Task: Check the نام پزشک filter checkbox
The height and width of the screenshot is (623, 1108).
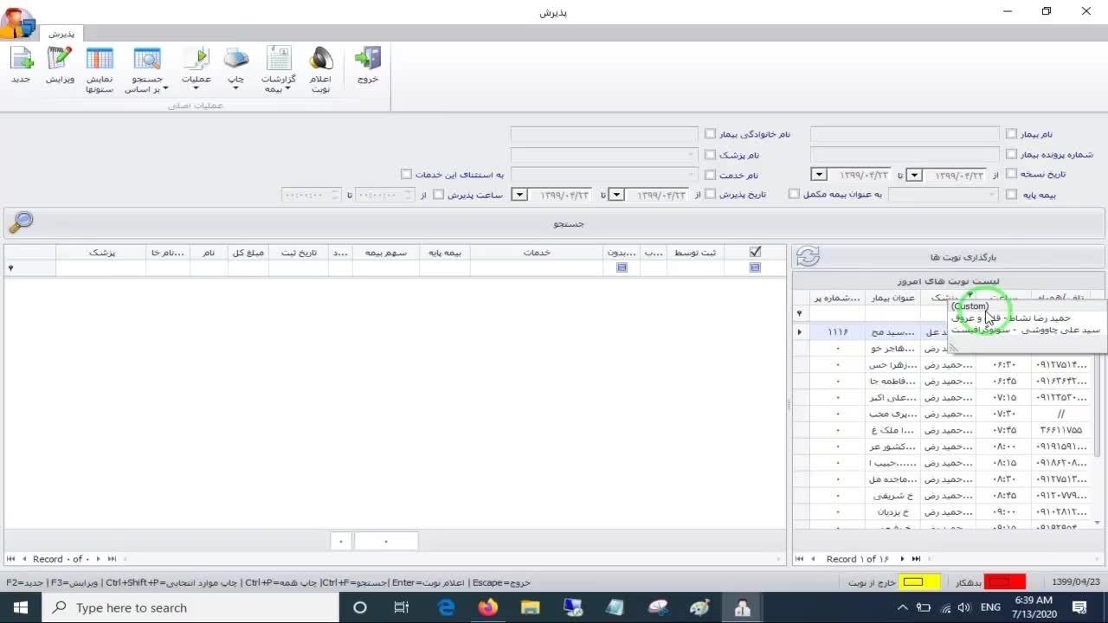Action: click(x=710, y=155)
